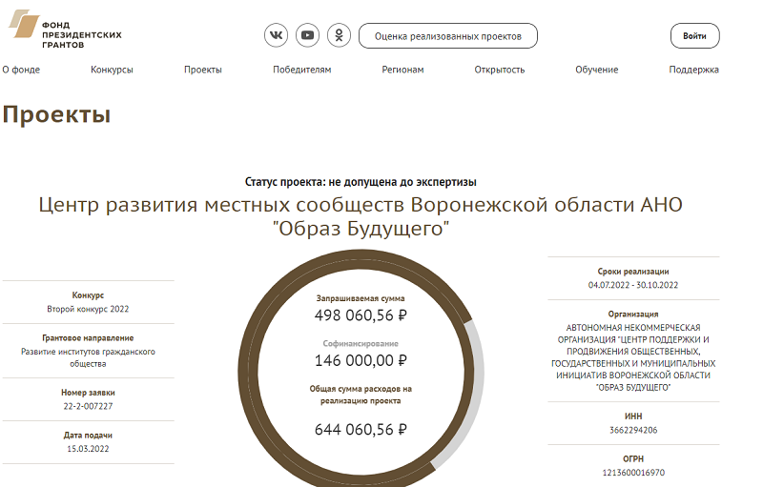Viewport: 763px width, 487px height.
Task: Open the Победителям menu item
Action: coord(301,70)
